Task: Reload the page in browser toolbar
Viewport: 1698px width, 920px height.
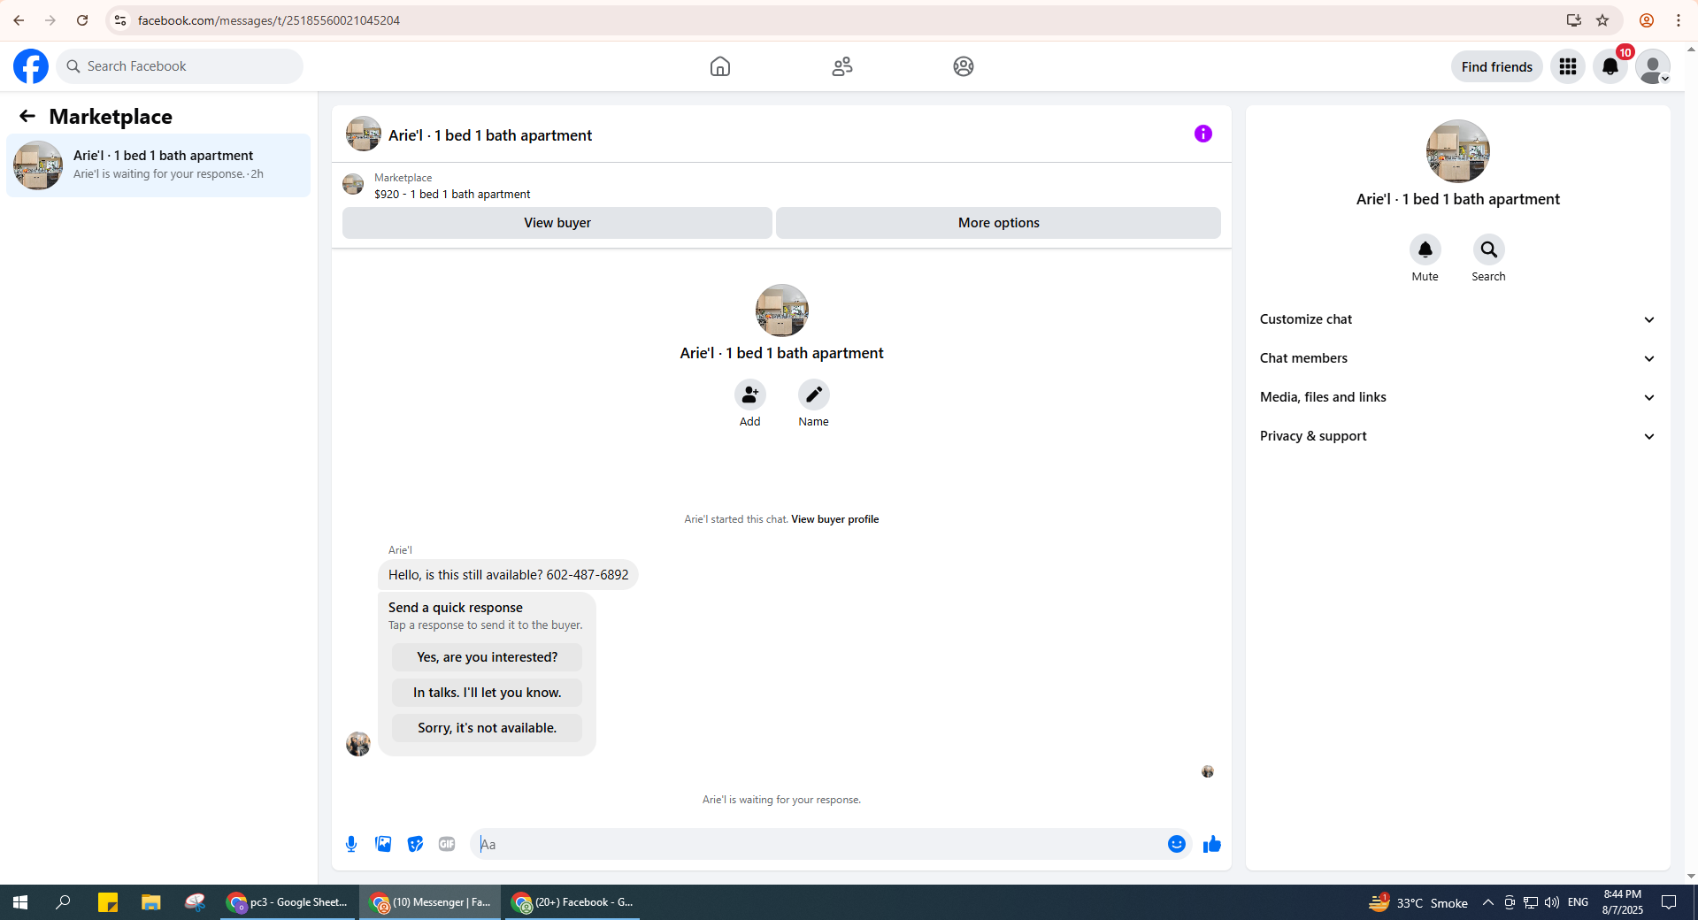Action: [x=82, y=20]
